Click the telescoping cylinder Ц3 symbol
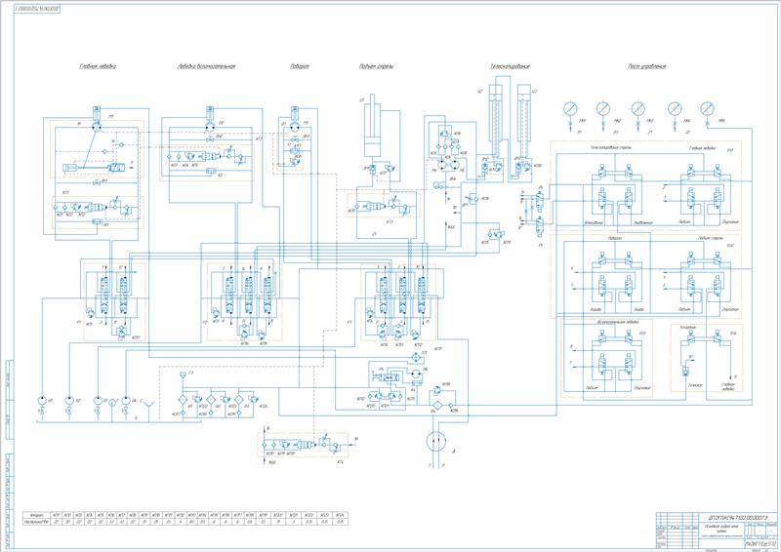Viewport: 781px width, 552px height. pyautogui.click(x=523, y=119)
